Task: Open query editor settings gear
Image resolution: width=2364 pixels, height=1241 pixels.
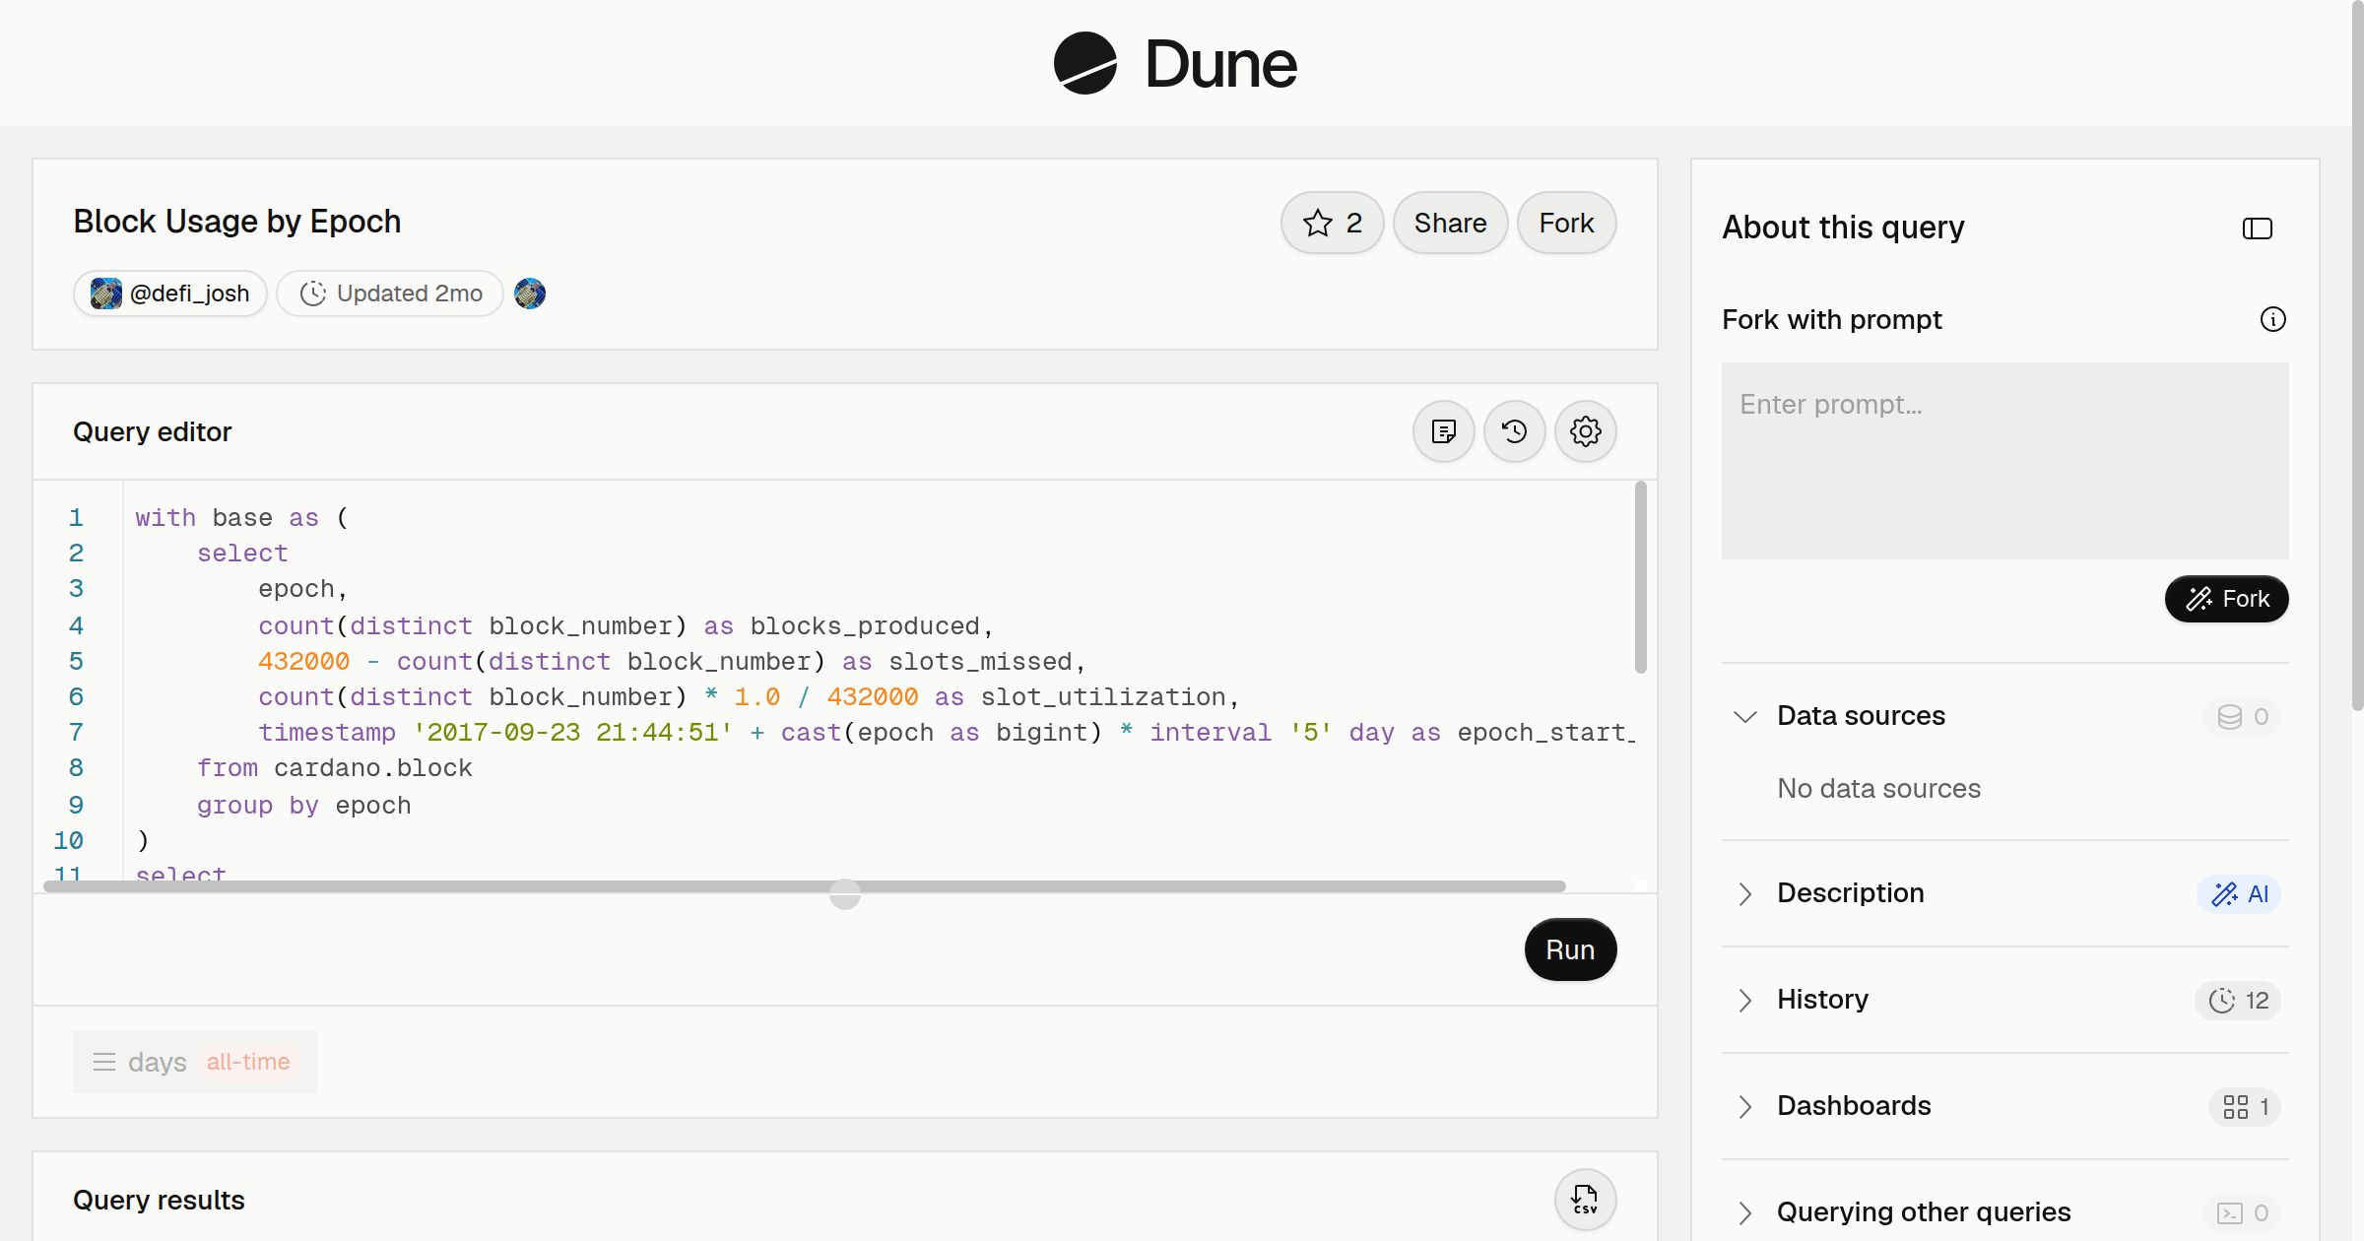Action: (1586, 431)
